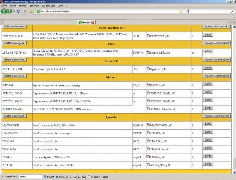Open fcpga-v-e.pdf PDF icon
Image resolution: width=236 pixels, height=180 pixels.
coord(148,69)
